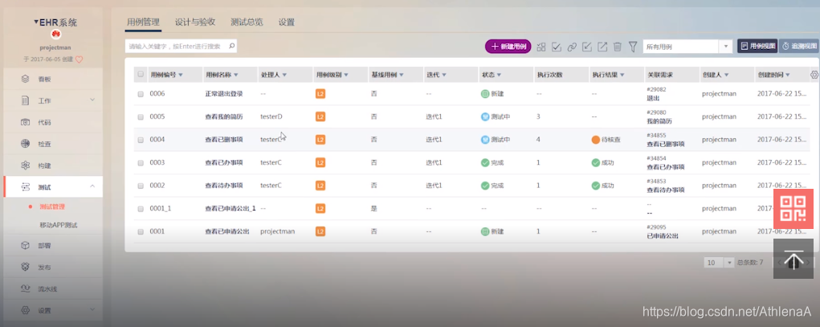Click the funnel filter toolbar icon

(x=632, y=47)
